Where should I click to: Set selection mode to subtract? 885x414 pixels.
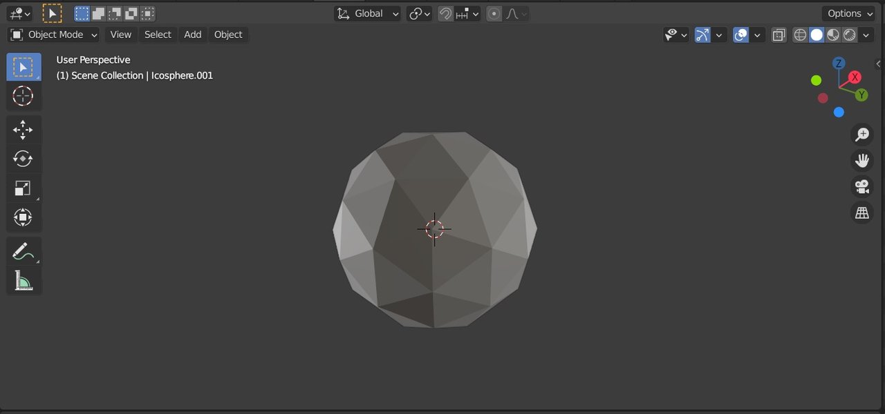click(x=115, y=13)
